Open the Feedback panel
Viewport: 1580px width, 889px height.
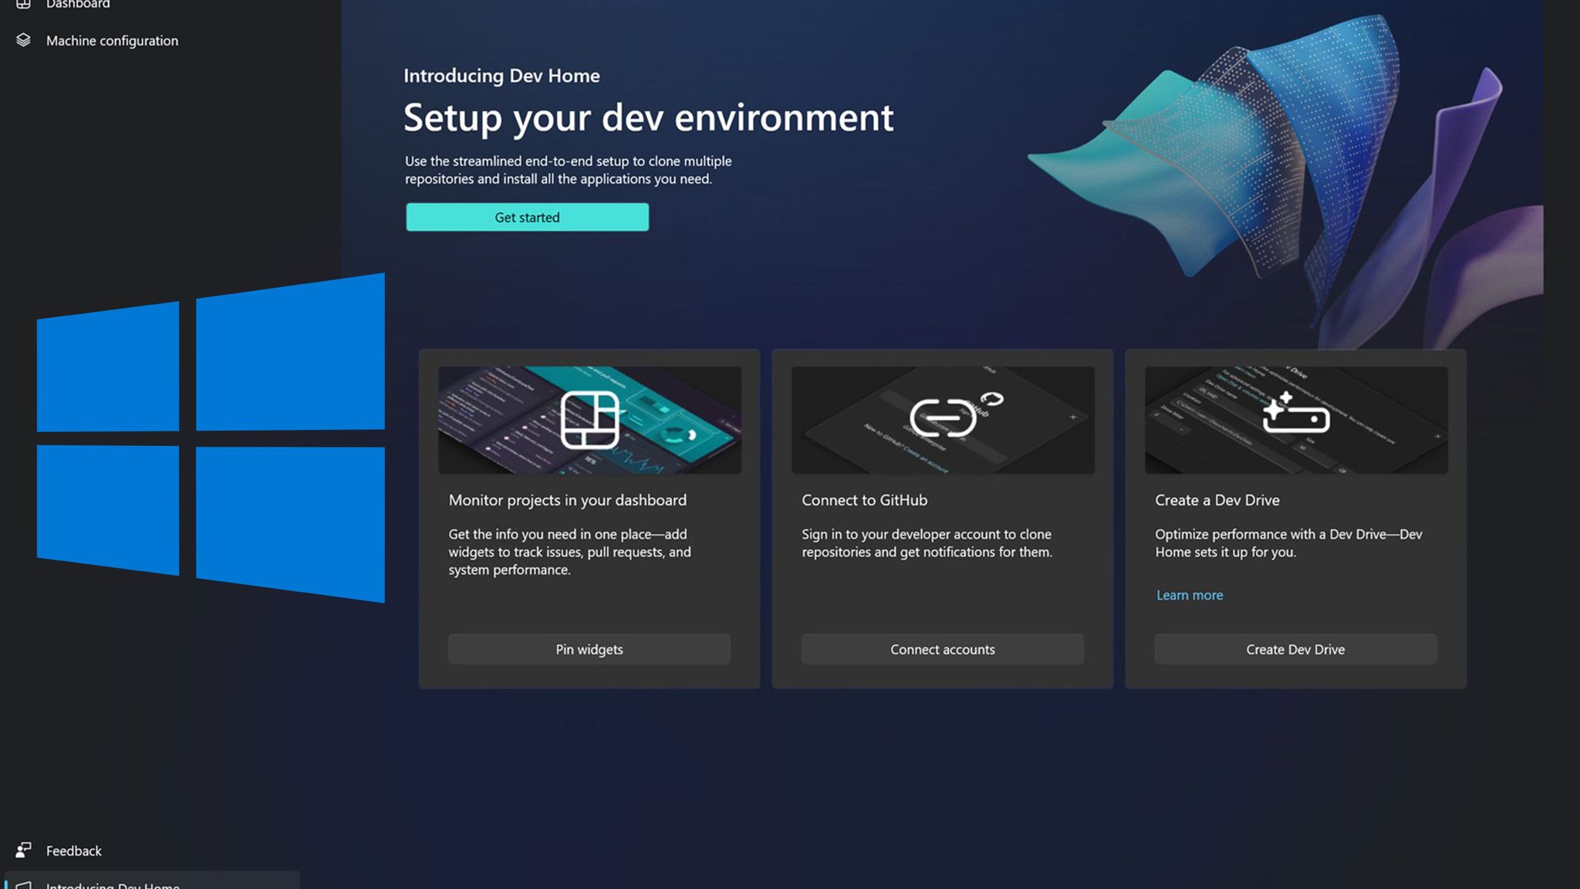point(75,850)
